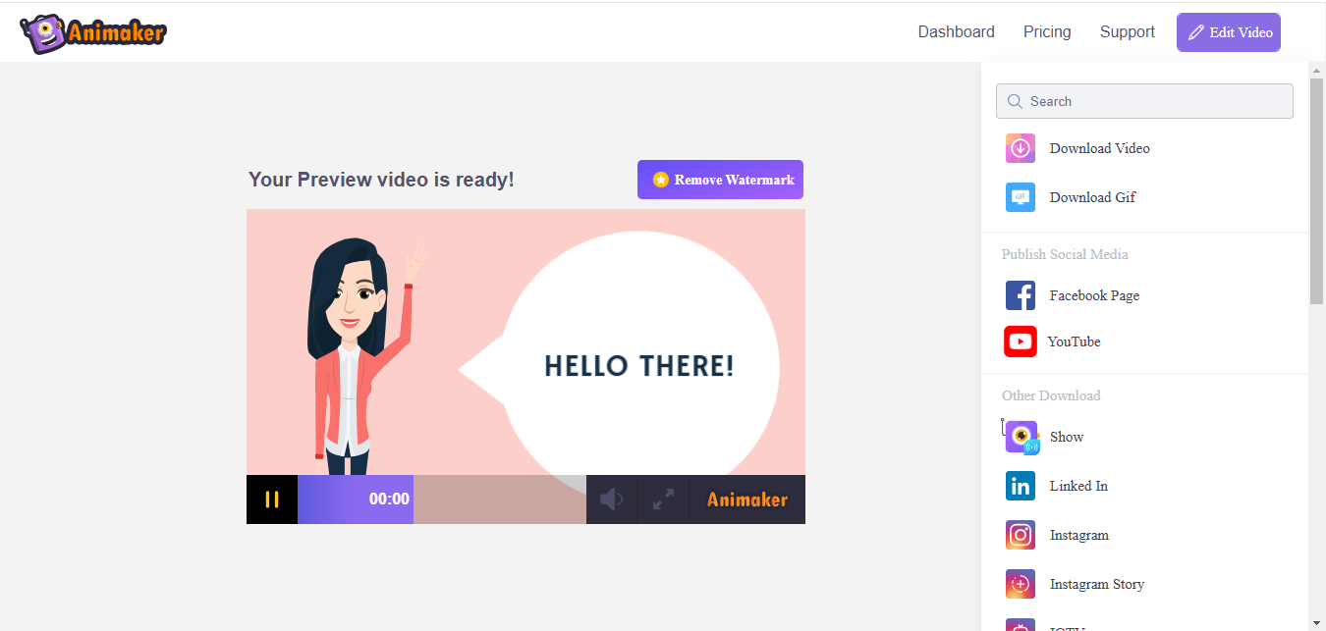1326x631 pixels.
Task: Select the Linked In text label
Action: click(1078, 486)
